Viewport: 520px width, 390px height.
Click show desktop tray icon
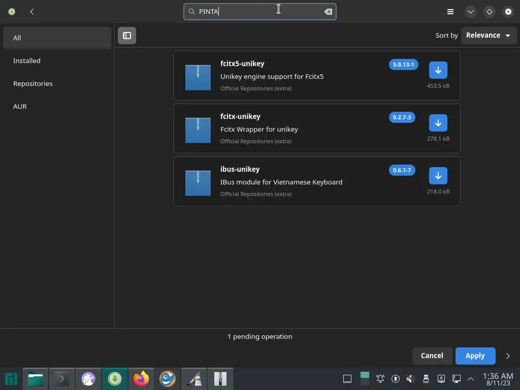pos(347,379)
